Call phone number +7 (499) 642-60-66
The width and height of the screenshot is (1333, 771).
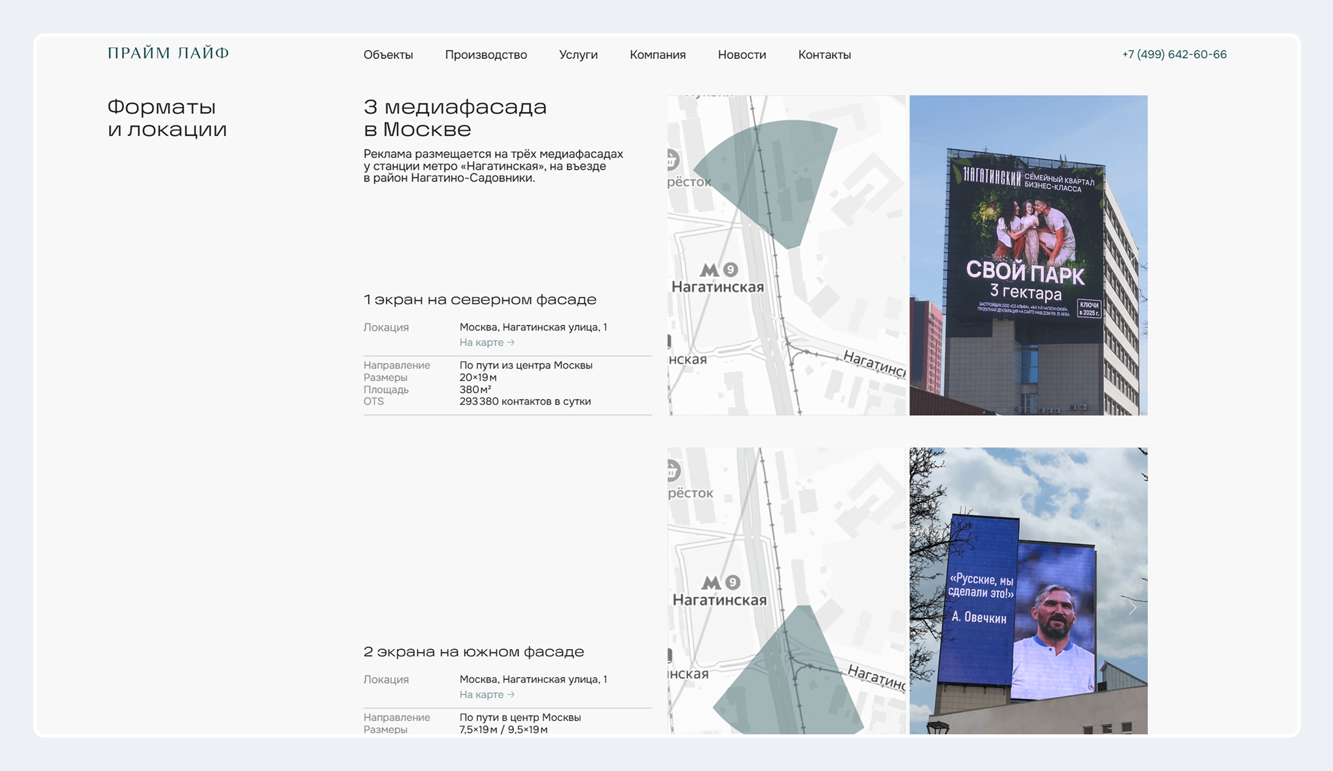[1174, 54]
